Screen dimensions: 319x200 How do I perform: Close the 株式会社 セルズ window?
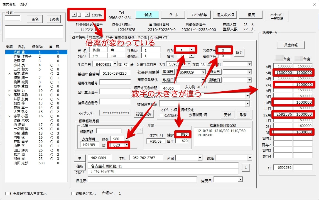(x=314, y=4)
